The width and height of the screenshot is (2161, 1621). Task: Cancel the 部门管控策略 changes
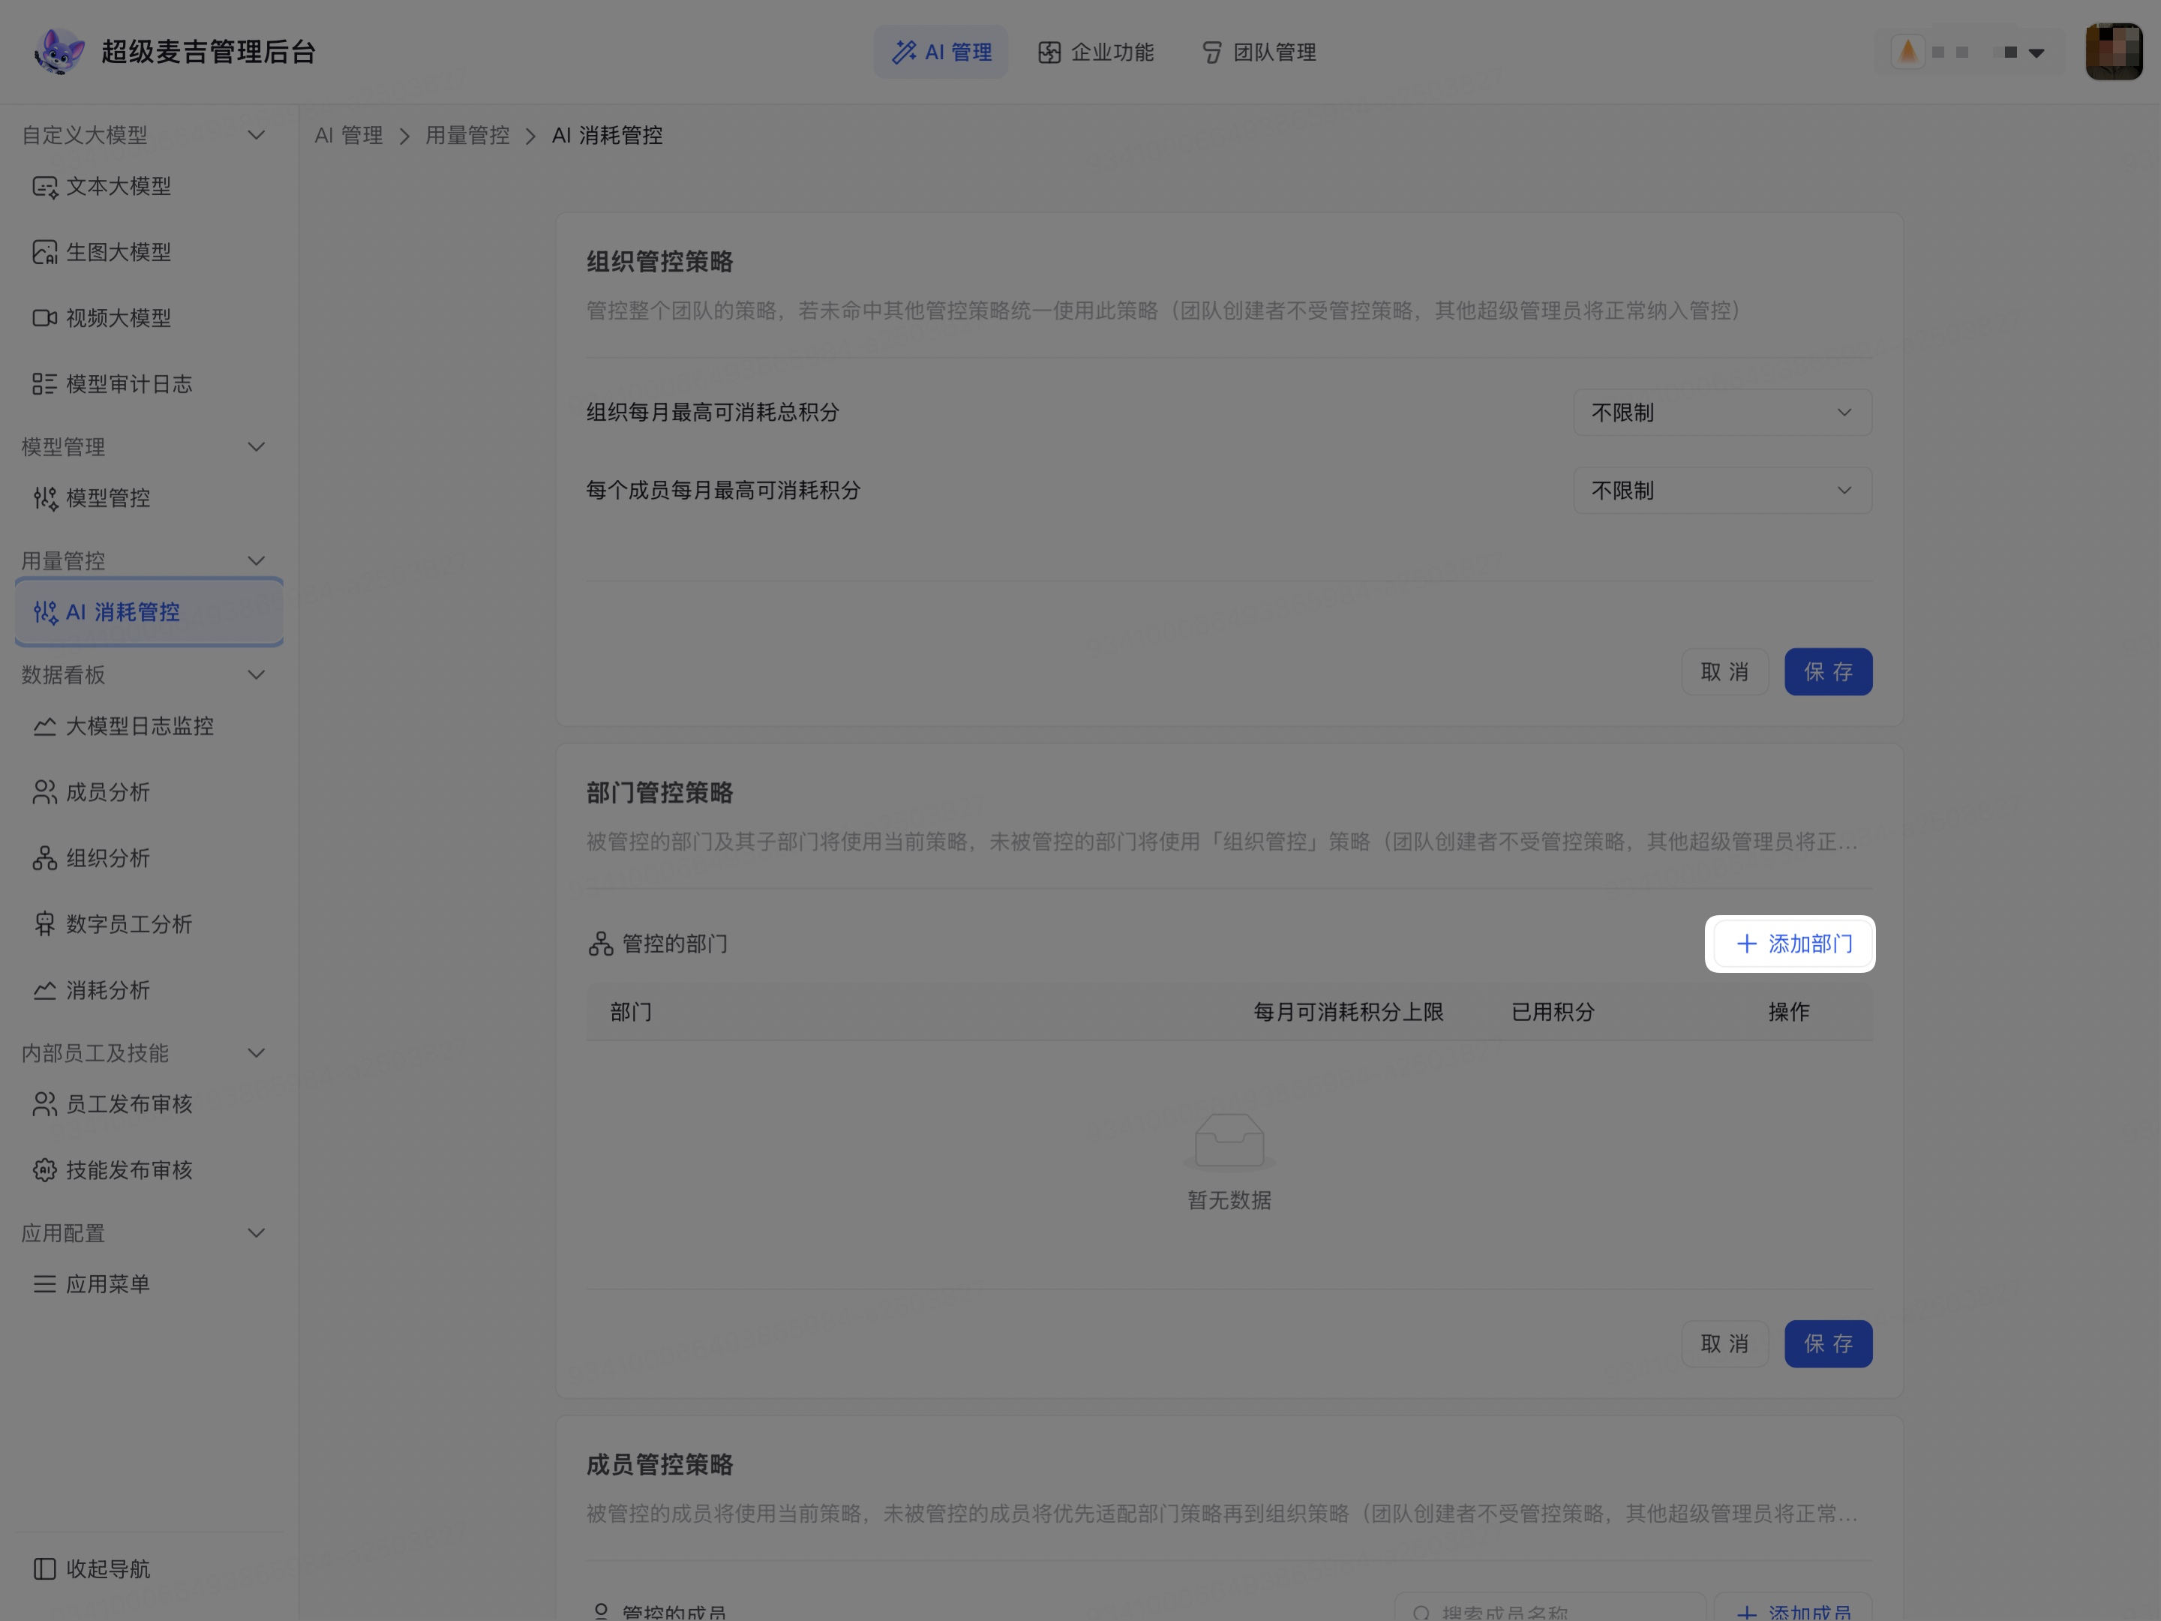tap(1724, 1344)
